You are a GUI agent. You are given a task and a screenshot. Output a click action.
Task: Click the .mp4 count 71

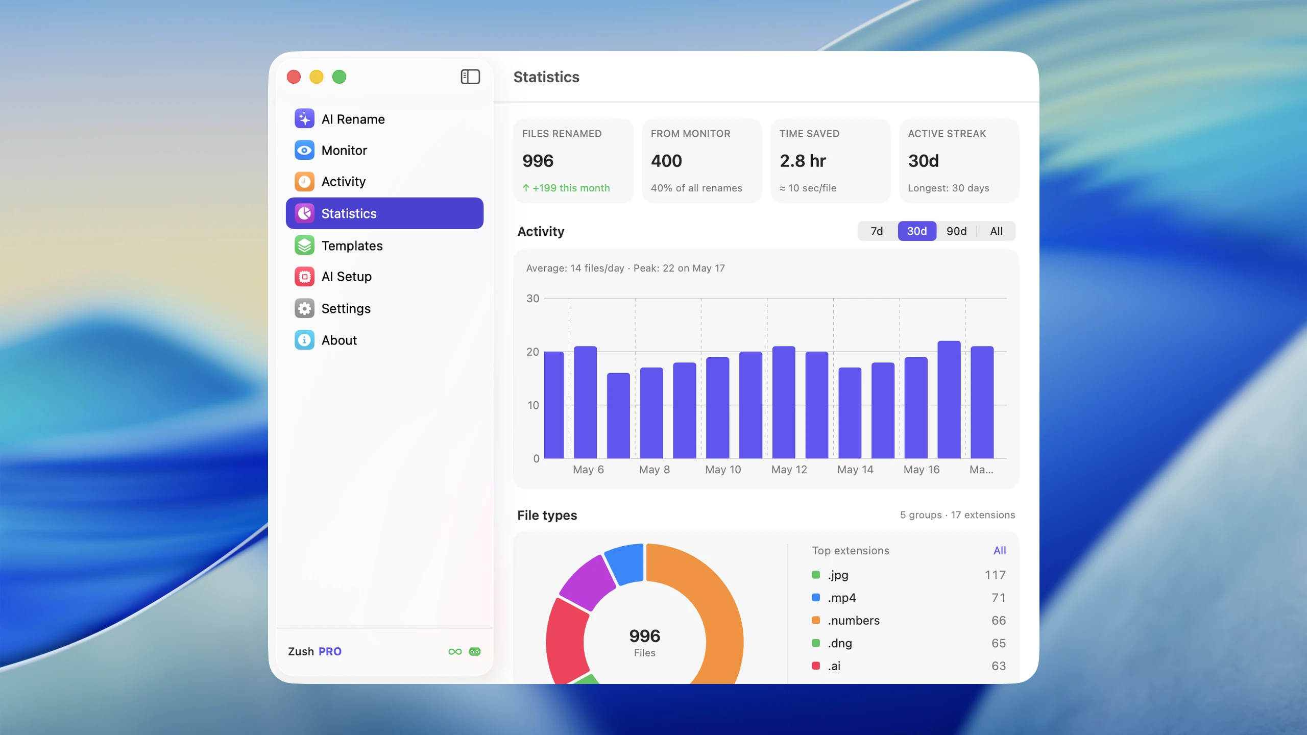pyautogui.click(x=998, y=598)
